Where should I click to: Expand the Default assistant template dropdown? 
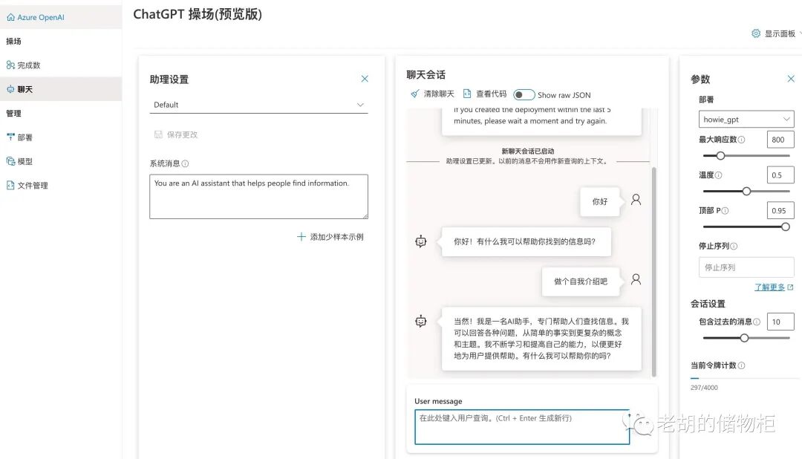coord(259,105)
